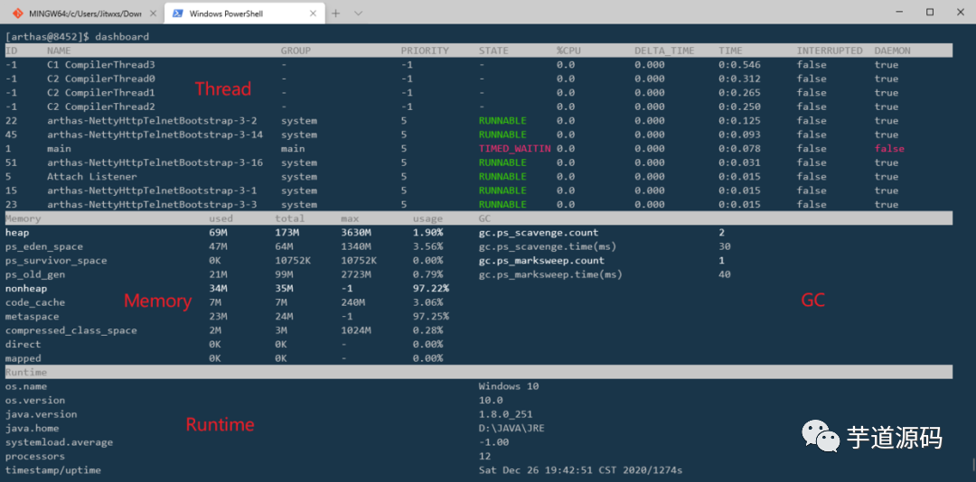Select the C2 CompilerThread0 row name
976x482 pixels.
[x=101, y=79]
